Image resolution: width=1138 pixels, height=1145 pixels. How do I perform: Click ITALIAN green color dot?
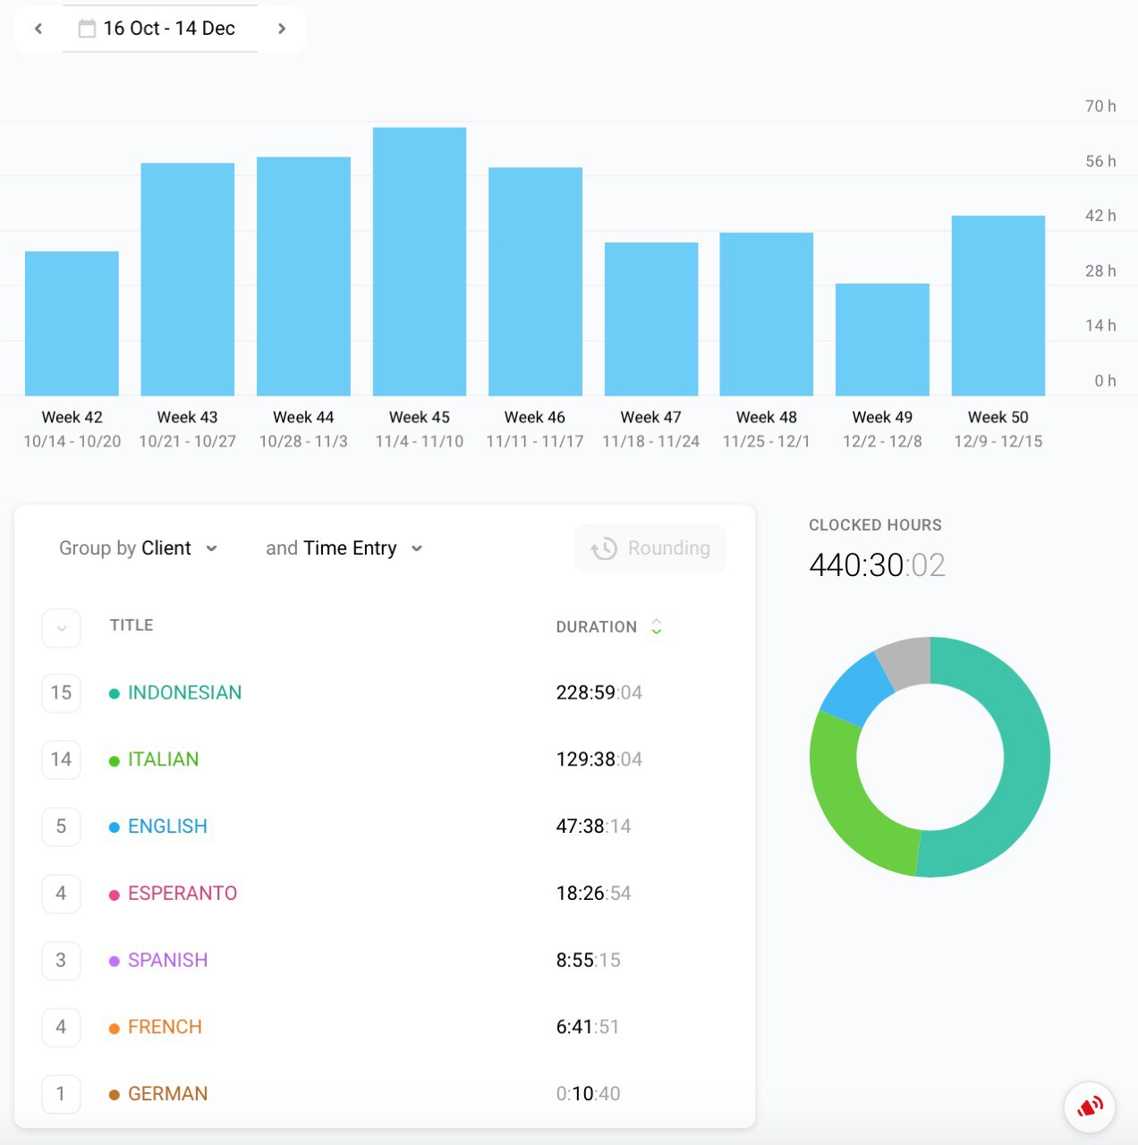(x=115, y=760)
